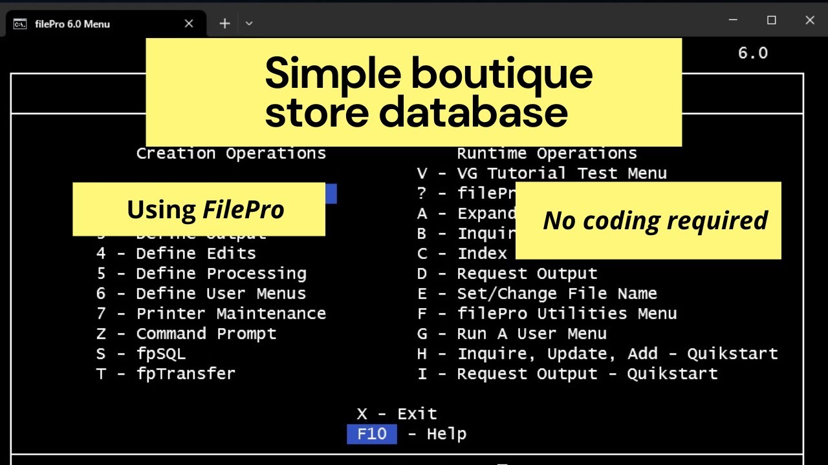Close the filePro 6.0 Menu tab
Viewport: 828px width, 465px height.
pos(189,24)
